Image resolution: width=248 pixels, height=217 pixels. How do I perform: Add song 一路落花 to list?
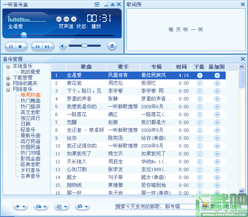217,114
